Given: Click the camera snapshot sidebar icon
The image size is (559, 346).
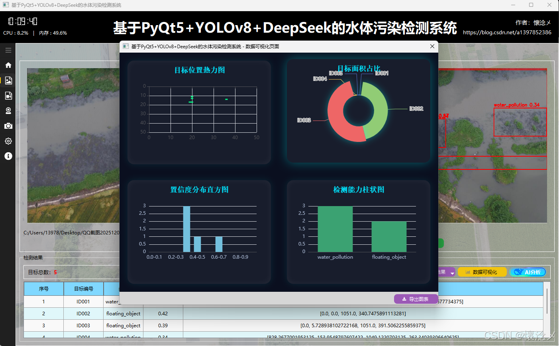Looking at the screenshot, I should coord(8,126).
